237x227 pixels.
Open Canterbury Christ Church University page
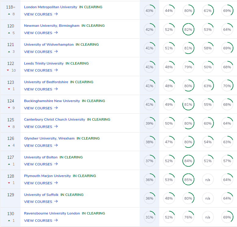click(55, 119)
